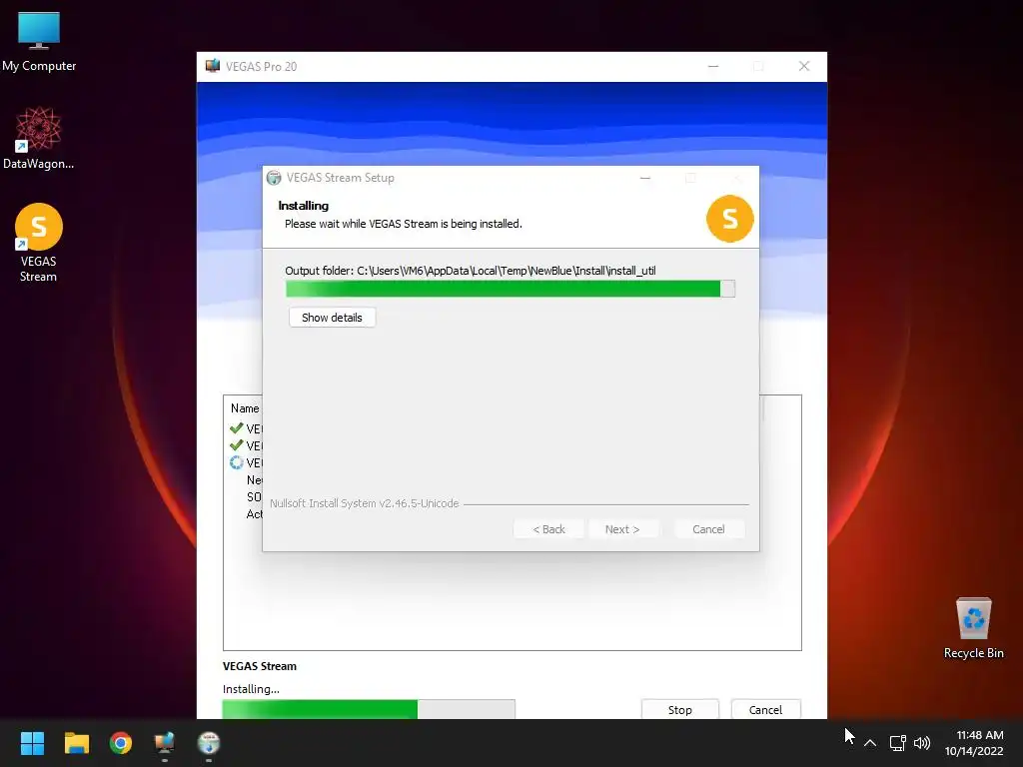The width and height of the screenshot is (1023, 767).
Task: Open clock showing 11:48 AM
Action: tap(974, 743)
